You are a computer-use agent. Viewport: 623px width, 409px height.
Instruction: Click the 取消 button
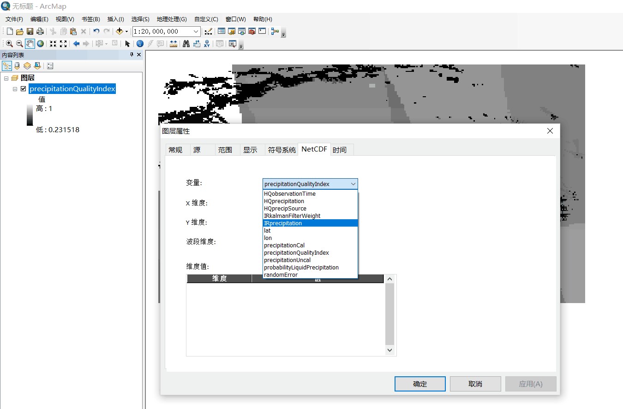475,384
